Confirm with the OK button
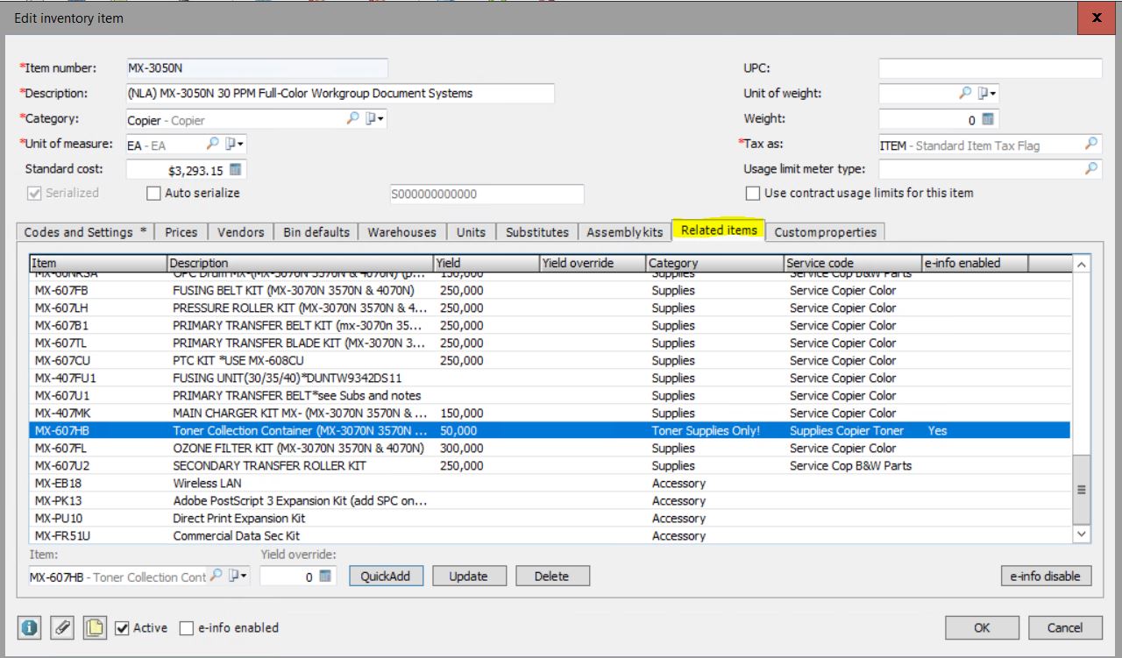 pyautogui.click(x=983, y=627)
